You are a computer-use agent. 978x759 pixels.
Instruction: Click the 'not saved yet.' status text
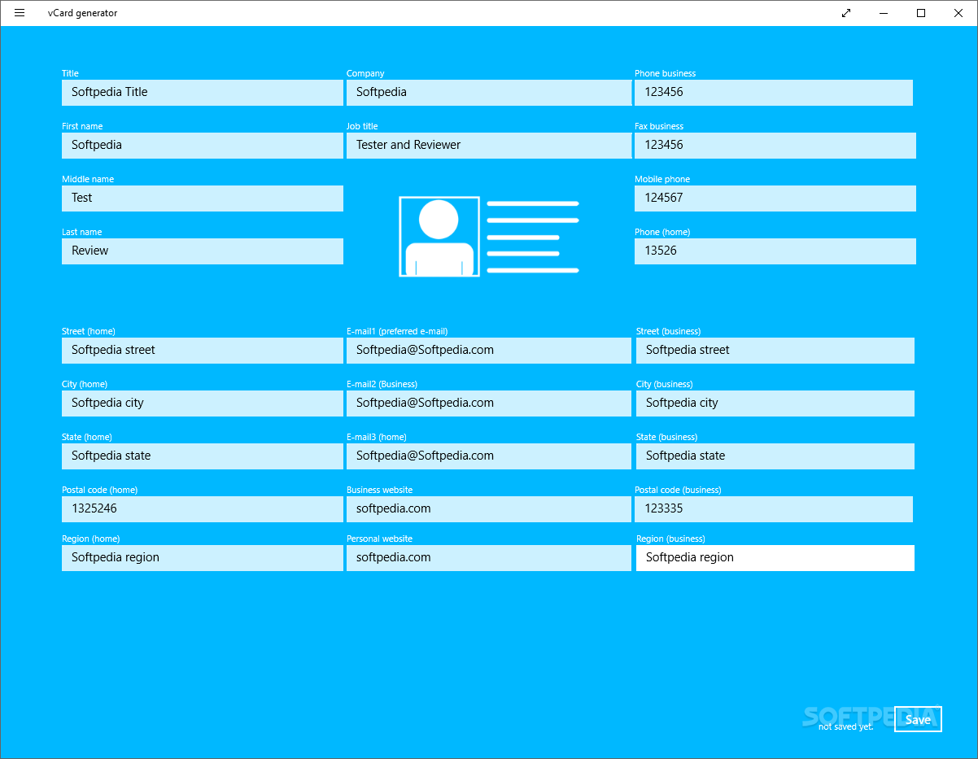pos(846,726)
